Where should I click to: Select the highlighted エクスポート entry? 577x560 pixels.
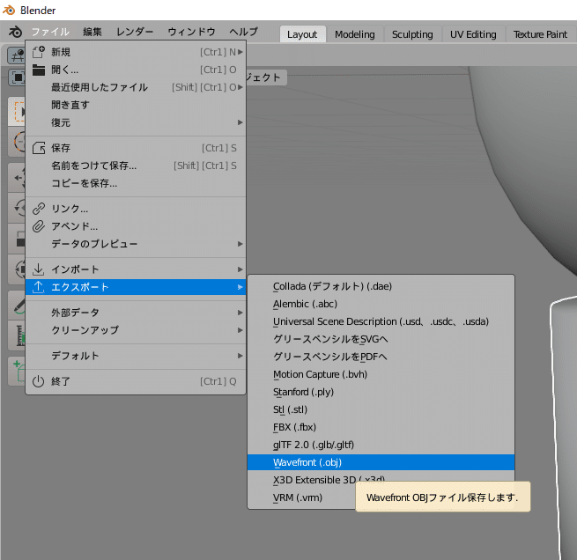[136, 287]
